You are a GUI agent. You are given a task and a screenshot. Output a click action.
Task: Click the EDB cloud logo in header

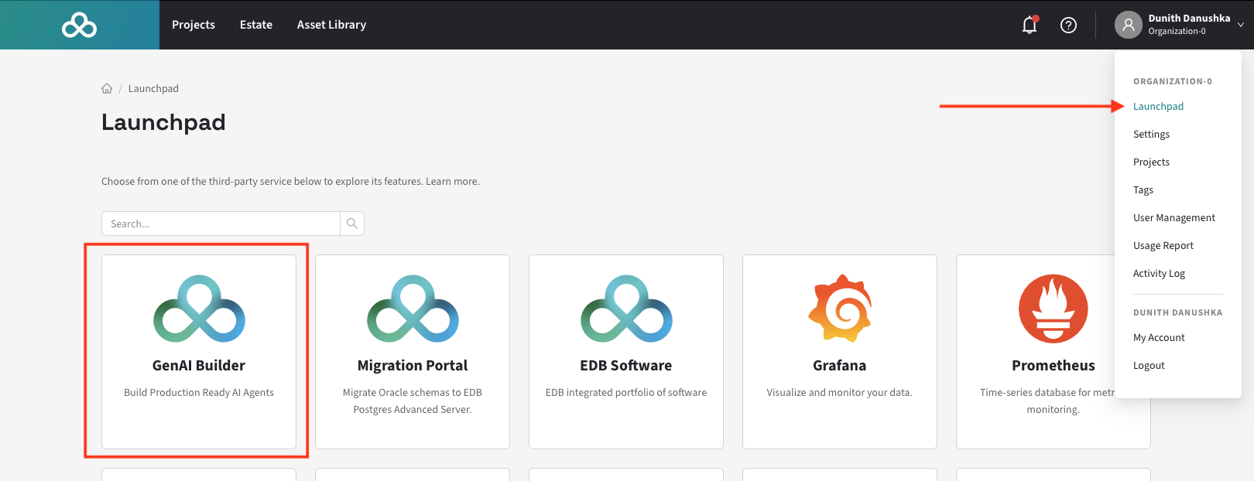pos(79,26)
